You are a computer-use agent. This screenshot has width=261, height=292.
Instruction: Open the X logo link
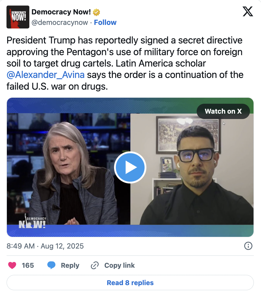click(248, 12)
